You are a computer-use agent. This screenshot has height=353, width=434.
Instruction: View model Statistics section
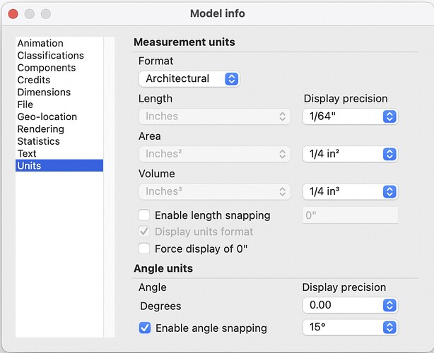point(39,141)
